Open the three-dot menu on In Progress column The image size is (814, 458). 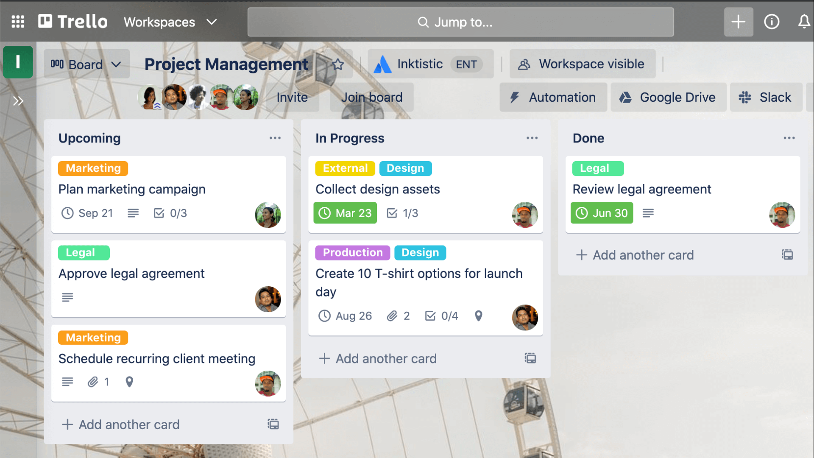(x=532, y=138)
